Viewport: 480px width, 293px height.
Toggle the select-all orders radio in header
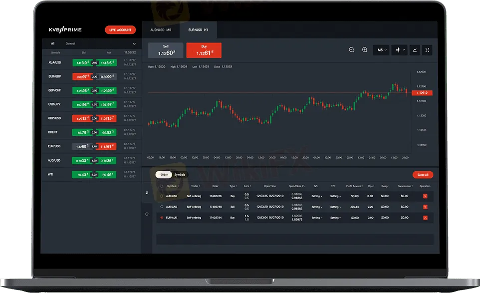pos(162,186)
